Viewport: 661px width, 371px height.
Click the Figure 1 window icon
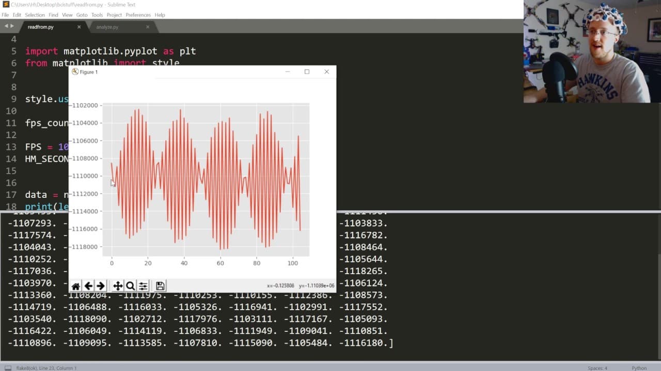click(75, 72)
